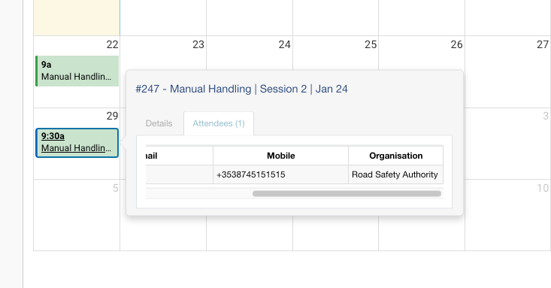Open the Attendees (1) tab
Screen dimensions: 551x288
tap(219, 123)
